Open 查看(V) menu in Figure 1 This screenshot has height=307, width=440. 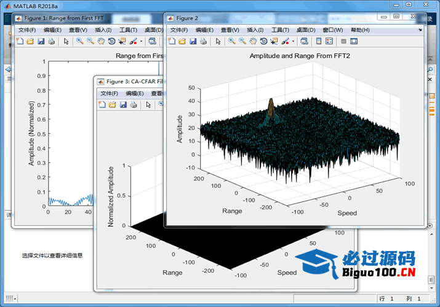point(78,30)
